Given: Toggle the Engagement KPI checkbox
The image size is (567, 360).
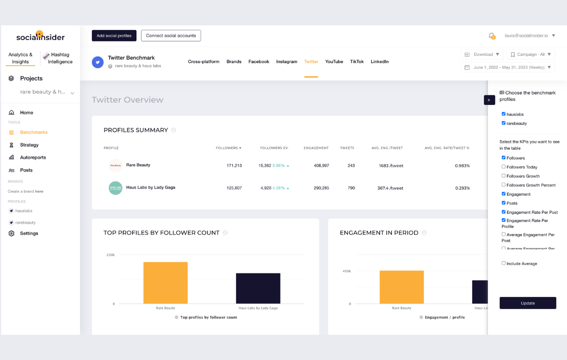Looking at the screenshot, I should click(504, 193).
